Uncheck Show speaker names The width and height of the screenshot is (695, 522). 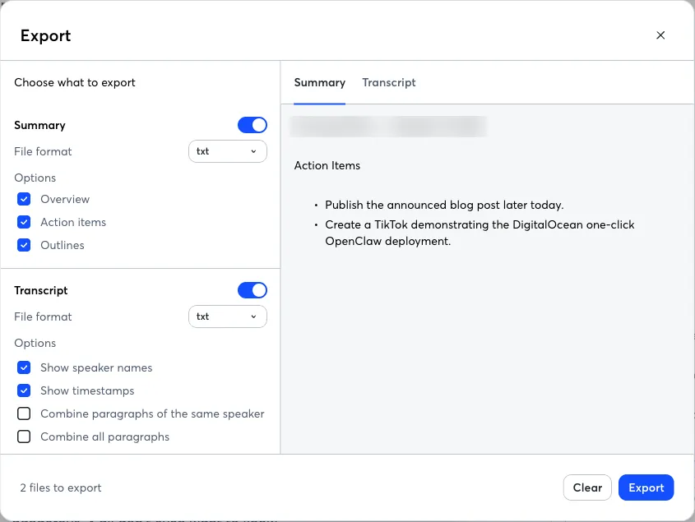point(24,367)
